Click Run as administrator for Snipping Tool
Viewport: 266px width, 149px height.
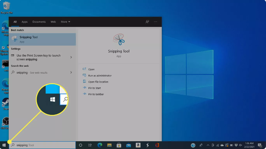click(x=100, y=76)
